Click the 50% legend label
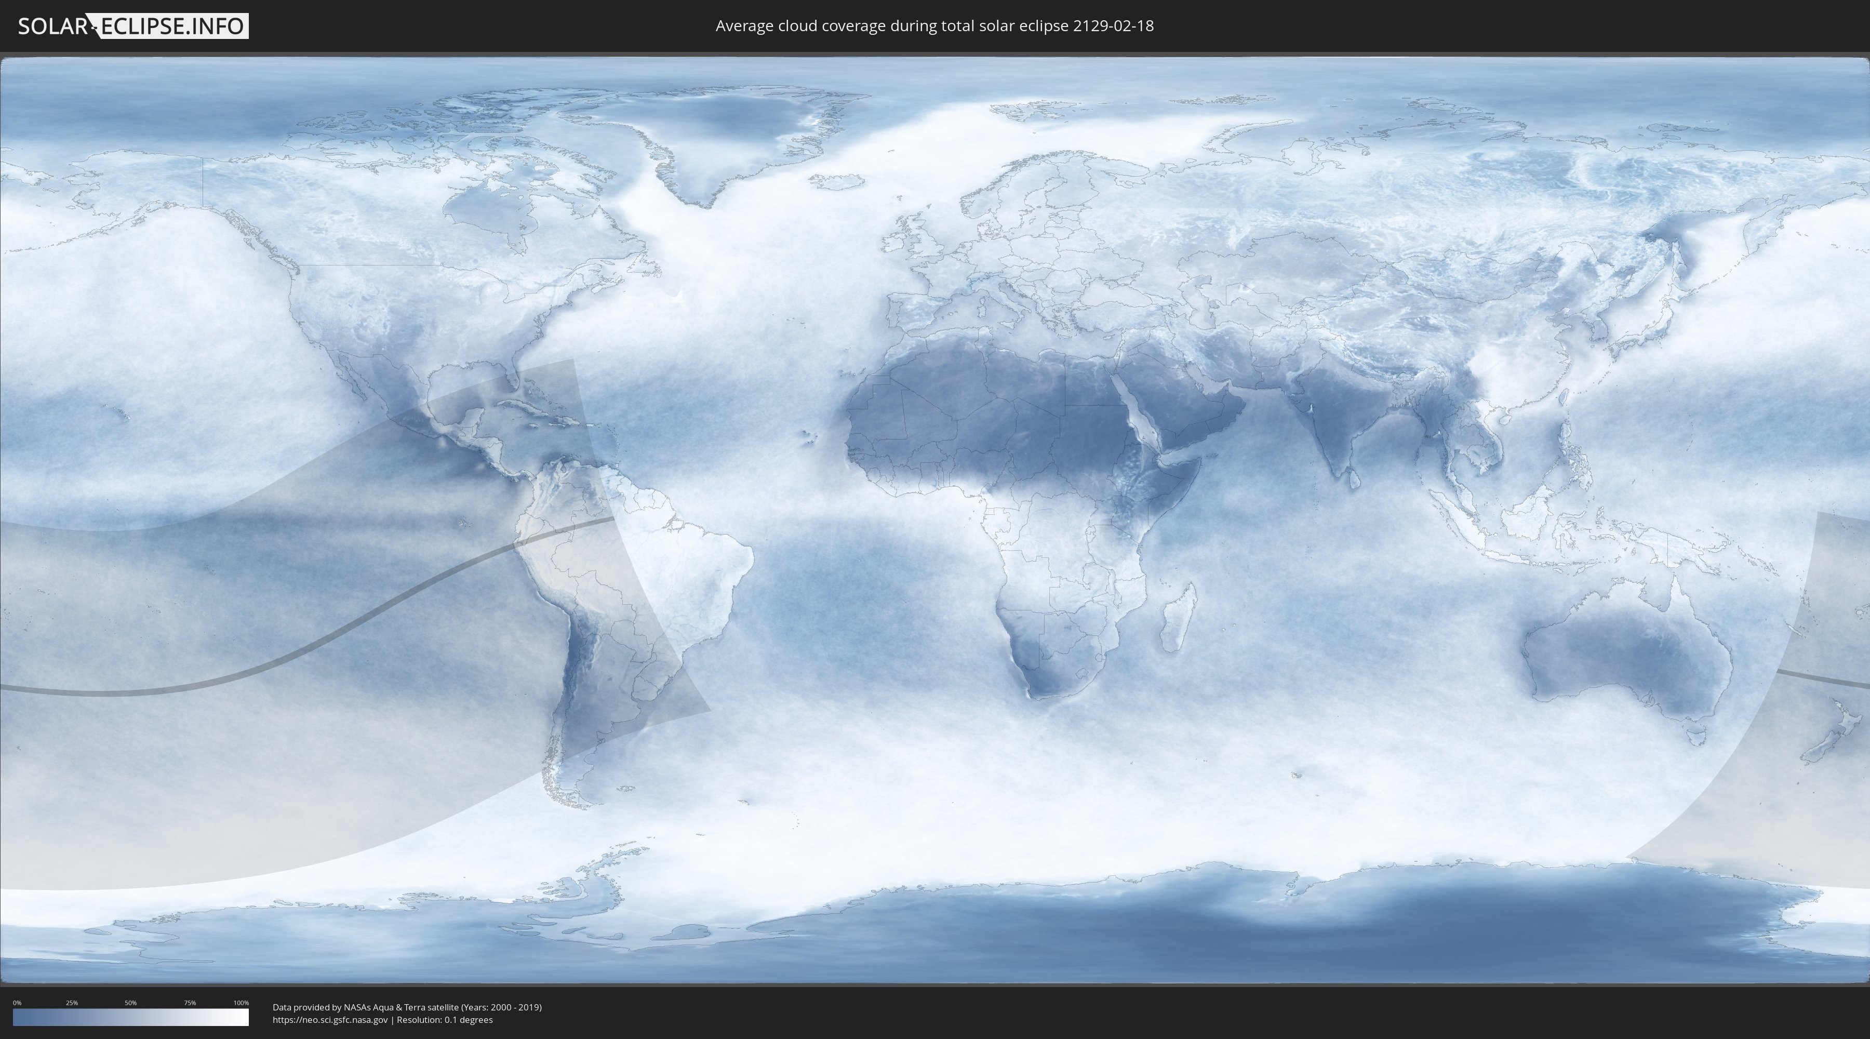 (131, 1003)
